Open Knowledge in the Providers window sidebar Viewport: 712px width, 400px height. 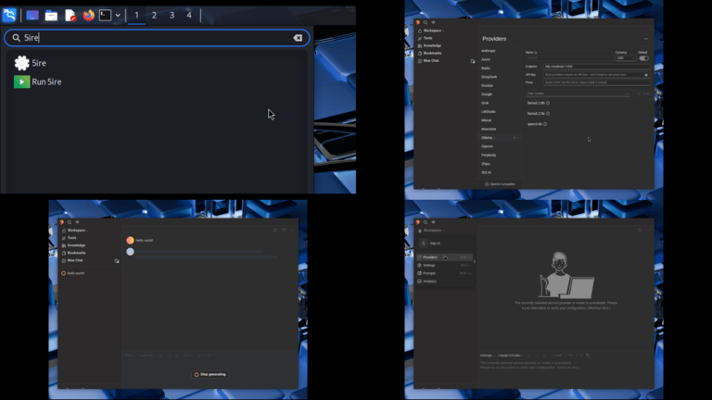pos(429,45)
